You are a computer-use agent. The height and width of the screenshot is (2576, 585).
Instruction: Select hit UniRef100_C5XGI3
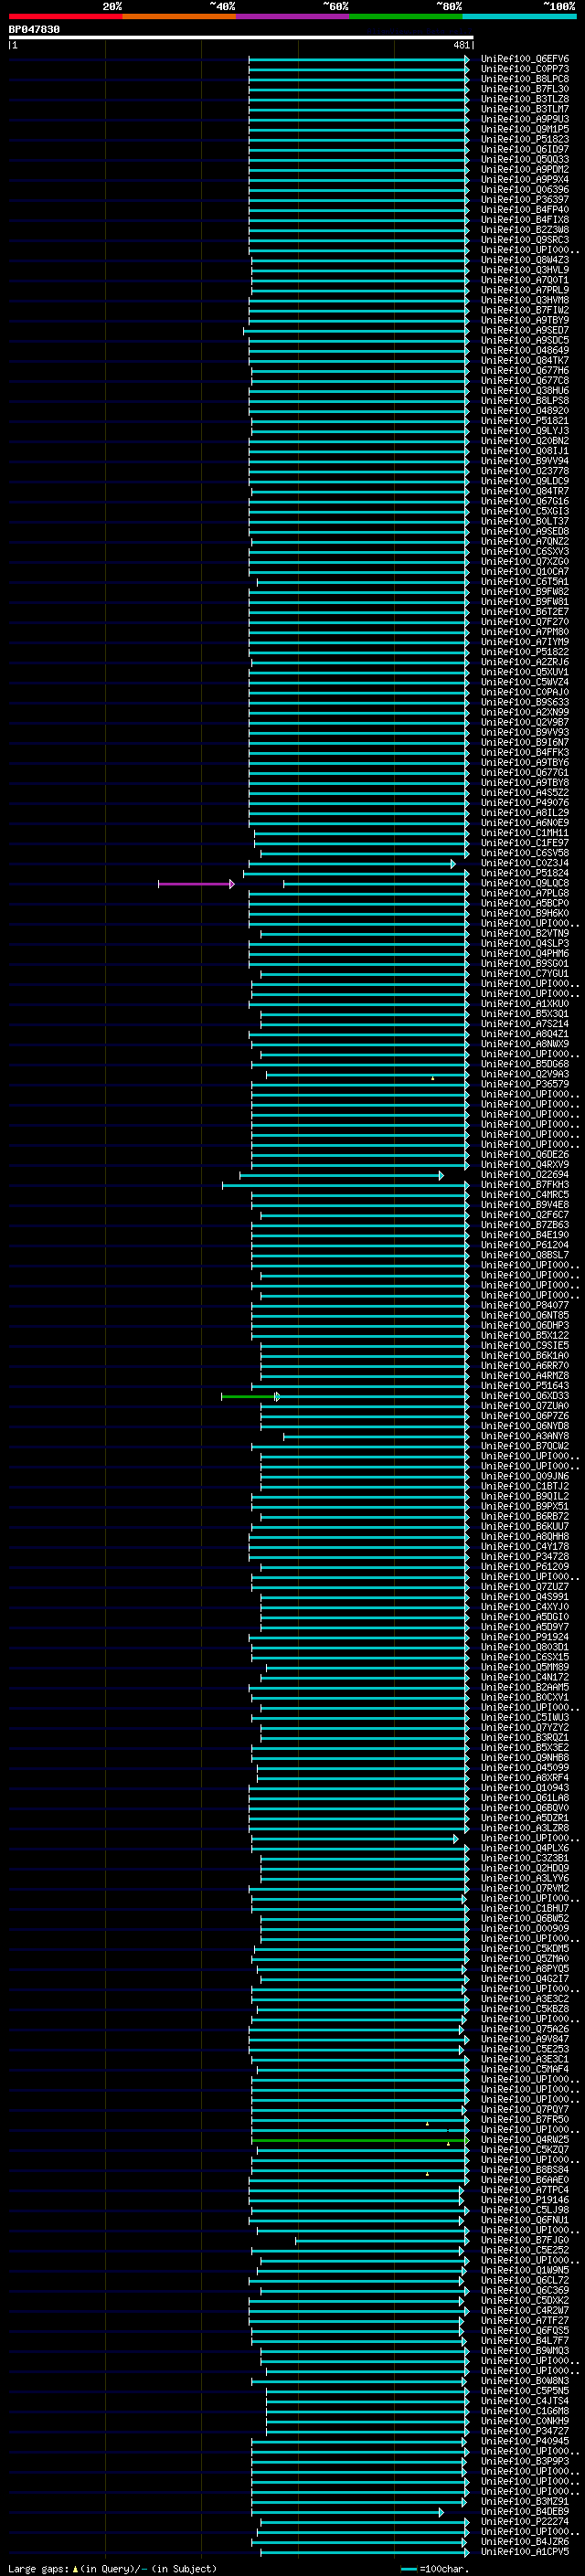point(524,511)
